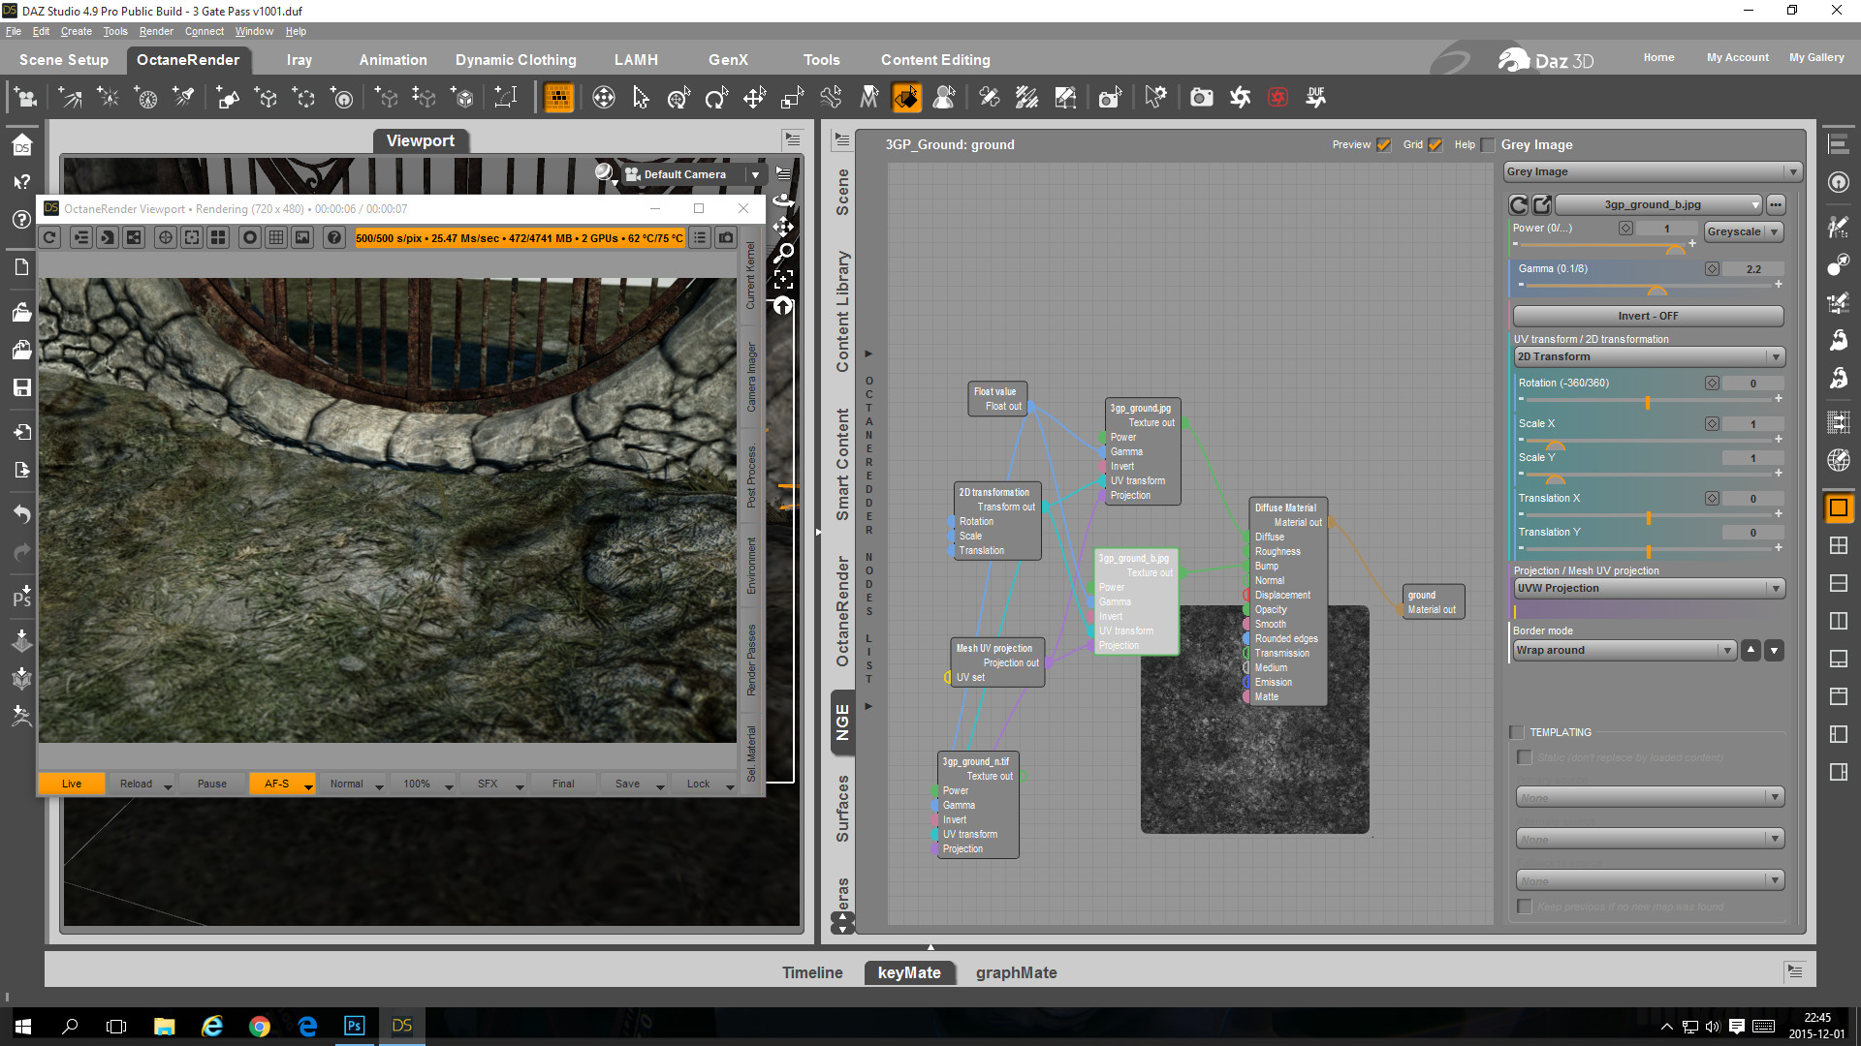
Task: Select the Universal manipulator tool
Action: click(x=678, y=98)
